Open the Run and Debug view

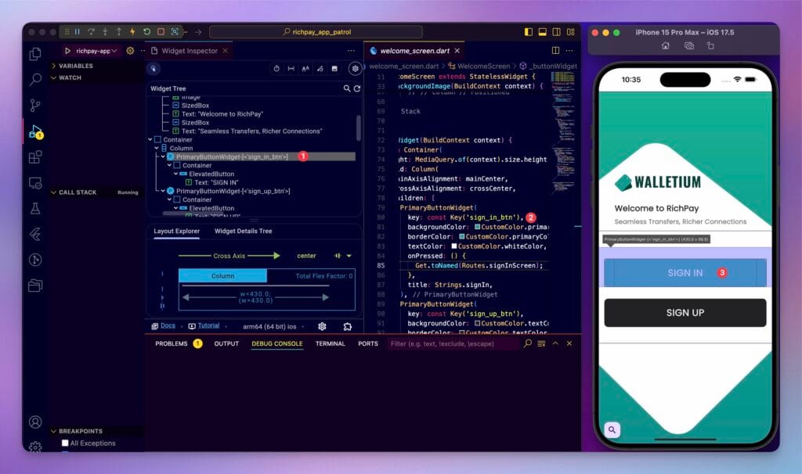point(35,131)
